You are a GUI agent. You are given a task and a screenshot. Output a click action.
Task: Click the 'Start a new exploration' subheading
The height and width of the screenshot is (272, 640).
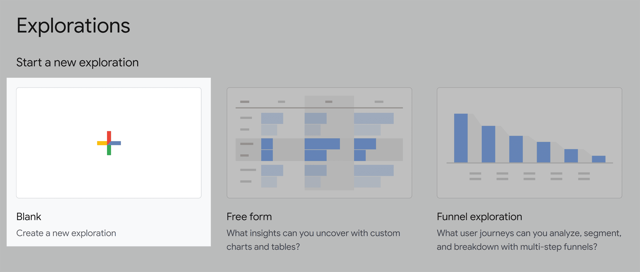point(78,62)
